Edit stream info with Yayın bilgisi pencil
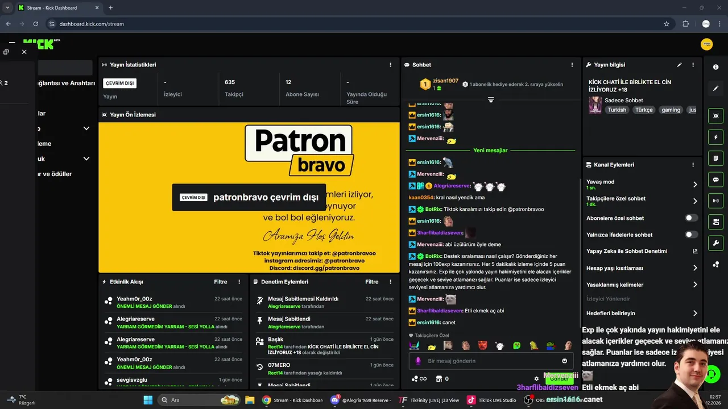 click(679, 65)
